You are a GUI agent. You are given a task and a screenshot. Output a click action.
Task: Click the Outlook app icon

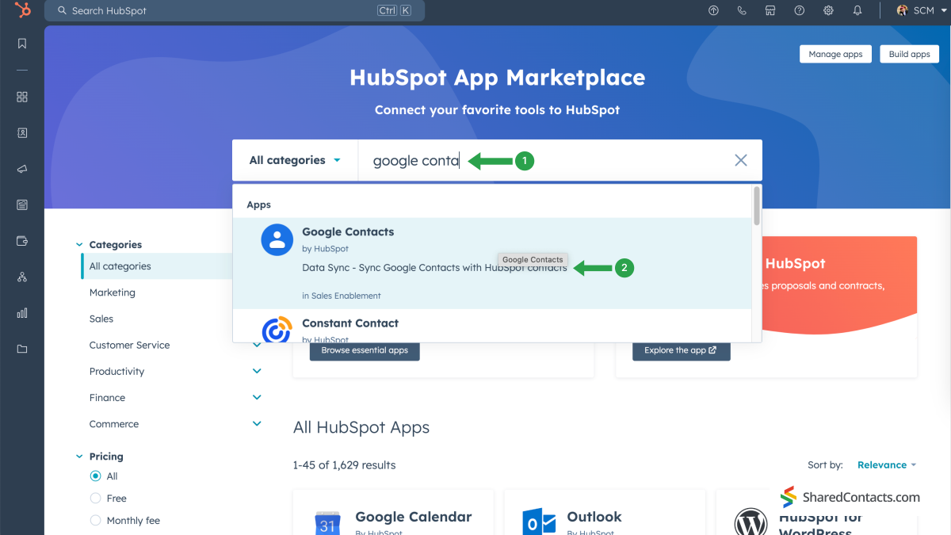540,523
